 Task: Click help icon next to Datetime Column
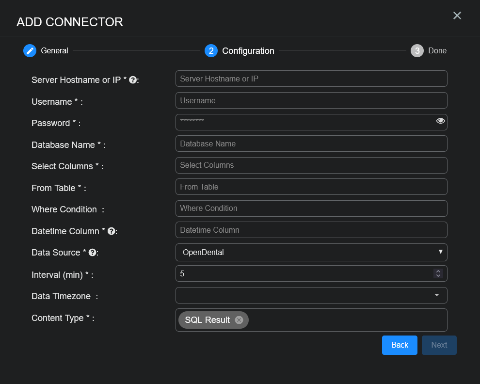tap(111, 231)
